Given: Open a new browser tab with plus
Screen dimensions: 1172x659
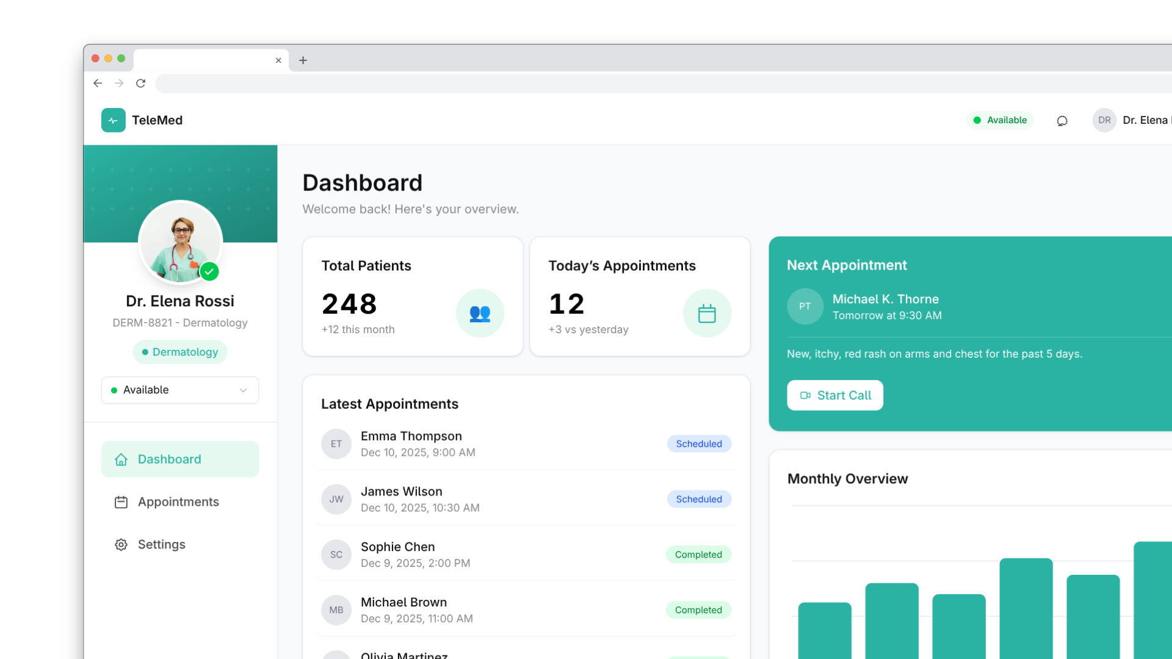Looking at the screenshot, I should pos(303,60).
